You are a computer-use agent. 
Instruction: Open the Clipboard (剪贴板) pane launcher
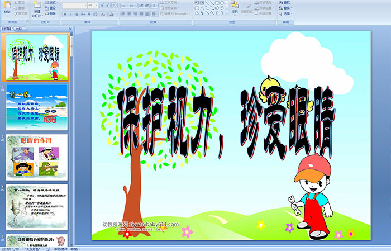pyautogui.click(x=27, y=22)
